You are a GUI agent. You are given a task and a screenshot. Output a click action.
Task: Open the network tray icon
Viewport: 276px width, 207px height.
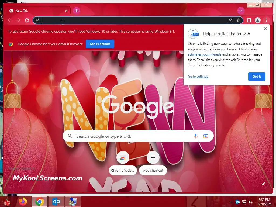tap(244, 202)
